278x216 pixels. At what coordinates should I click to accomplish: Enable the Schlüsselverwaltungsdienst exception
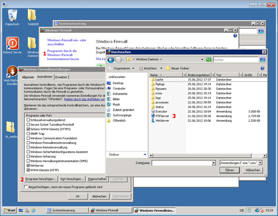tap(28, 120)
